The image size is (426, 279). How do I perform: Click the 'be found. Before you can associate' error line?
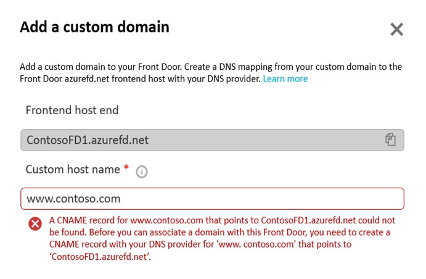coord(219,233)
